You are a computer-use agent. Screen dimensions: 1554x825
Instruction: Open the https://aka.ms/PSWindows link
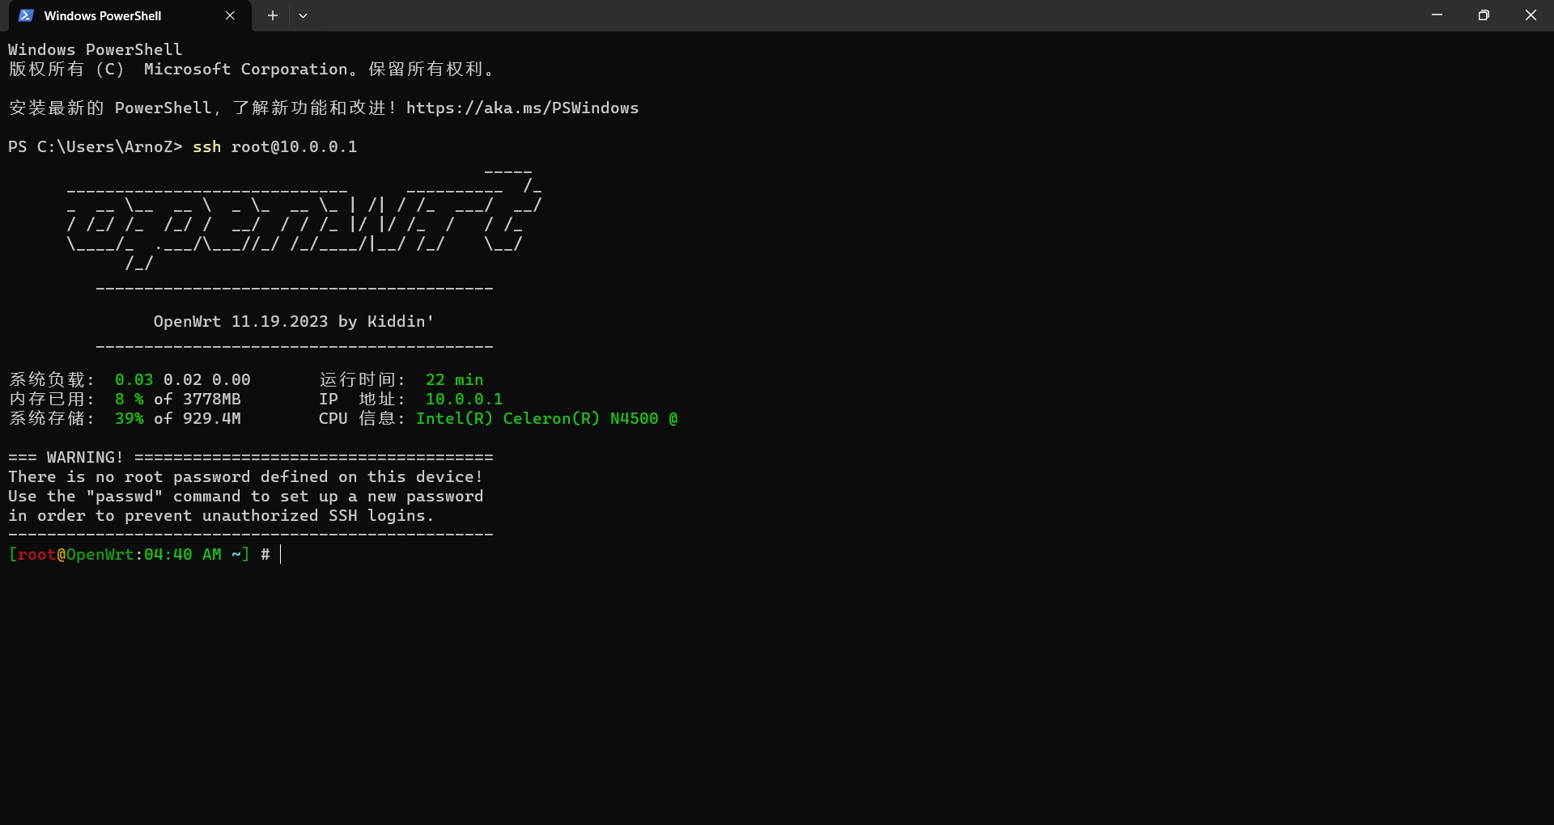[x=522, y=108]
